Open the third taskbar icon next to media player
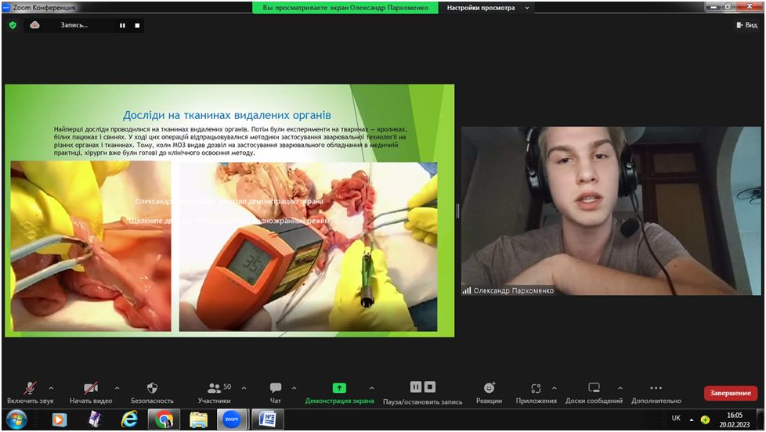 click(x=95, y=419)
